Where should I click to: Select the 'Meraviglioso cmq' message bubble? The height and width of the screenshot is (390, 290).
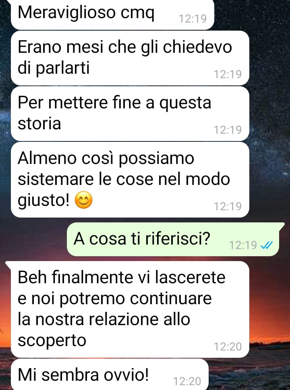(x=112, y=15)
